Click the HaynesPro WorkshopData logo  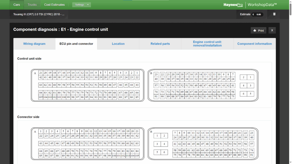click(x=250, y=5)
